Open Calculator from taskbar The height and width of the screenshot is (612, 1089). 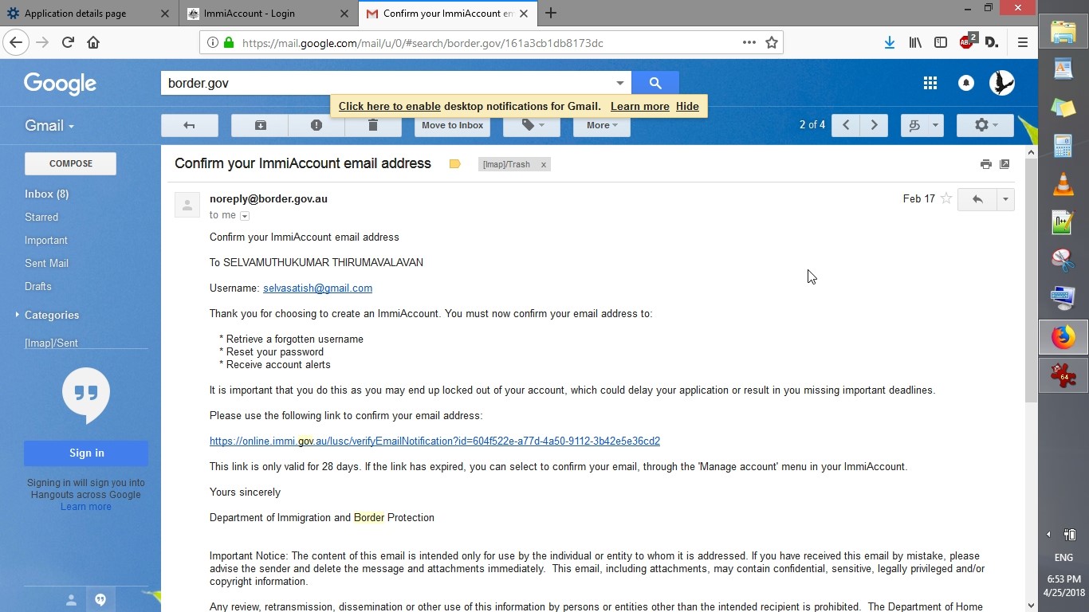pos(1063,146)
